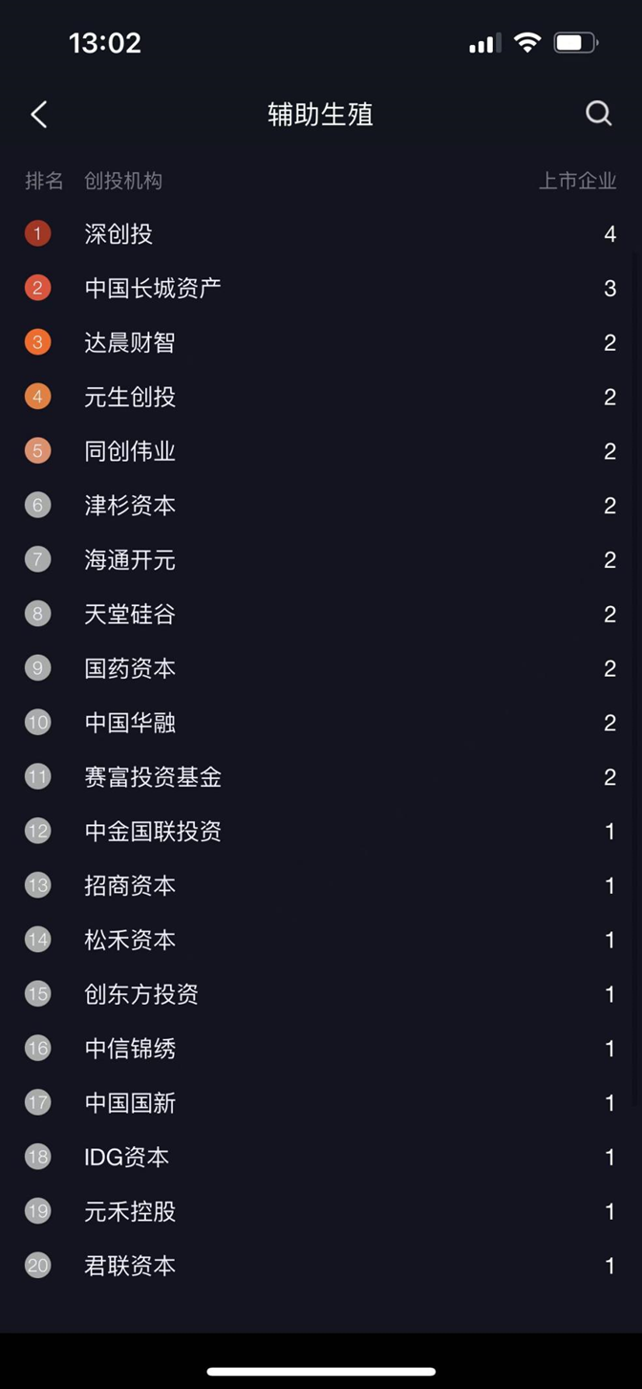
Task: Tap the 辅助生殖 page title
Action: pos(320,115)
